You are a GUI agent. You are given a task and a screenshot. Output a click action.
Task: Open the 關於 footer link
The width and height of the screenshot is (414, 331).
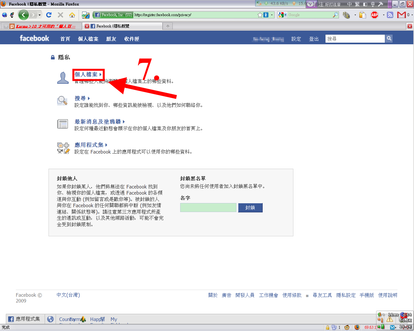point(213,295)
